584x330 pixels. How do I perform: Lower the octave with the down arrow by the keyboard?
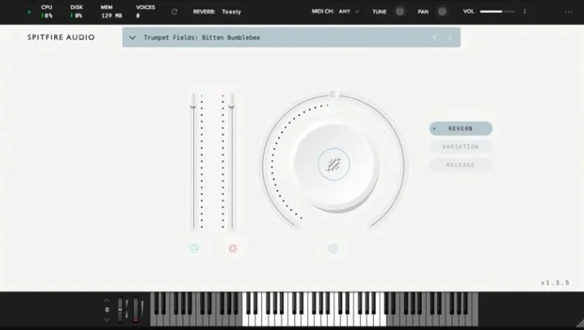[107, 320]
